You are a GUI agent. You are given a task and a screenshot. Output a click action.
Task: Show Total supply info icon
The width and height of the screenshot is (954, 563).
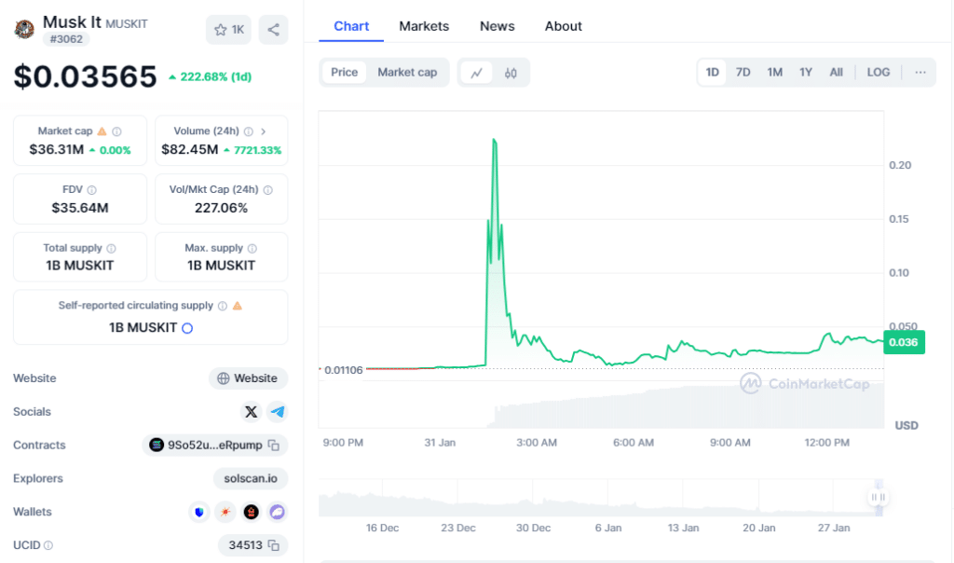click(112, 248)
